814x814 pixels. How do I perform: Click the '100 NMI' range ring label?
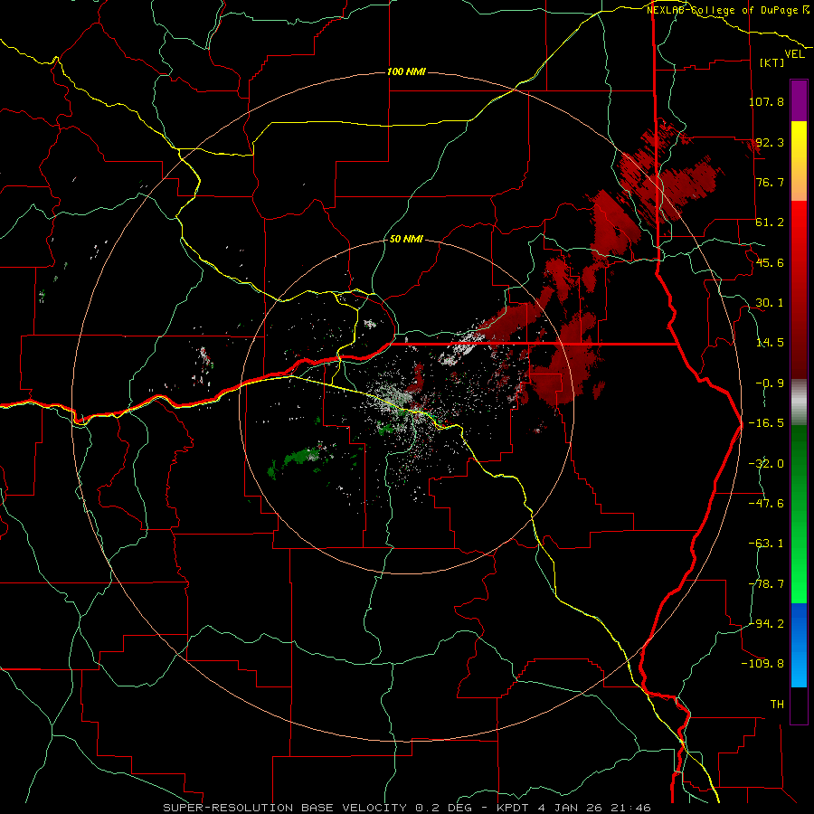[406, 71]
